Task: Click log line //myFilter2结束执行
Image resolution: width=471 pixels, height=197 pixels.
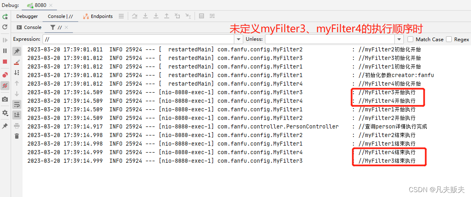Action: tap(387, 135)
